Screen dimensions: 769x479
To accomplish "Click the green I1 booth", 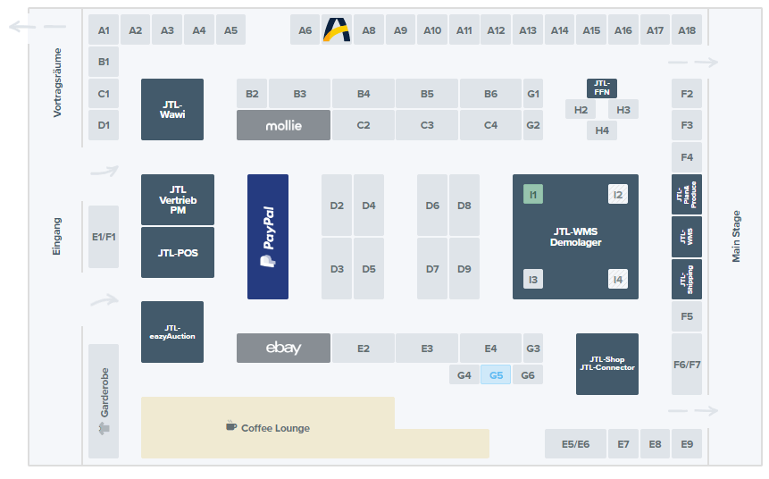I will coord(533,194).
